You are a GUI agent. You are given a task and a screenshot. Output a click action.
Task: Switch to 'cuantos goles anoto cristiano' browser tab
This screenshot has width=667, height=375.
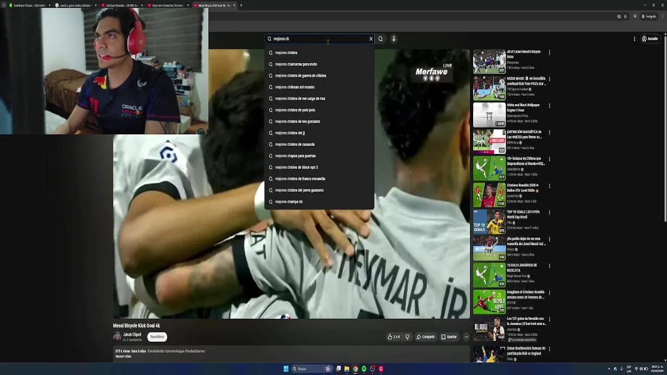(x=75, y=5)
